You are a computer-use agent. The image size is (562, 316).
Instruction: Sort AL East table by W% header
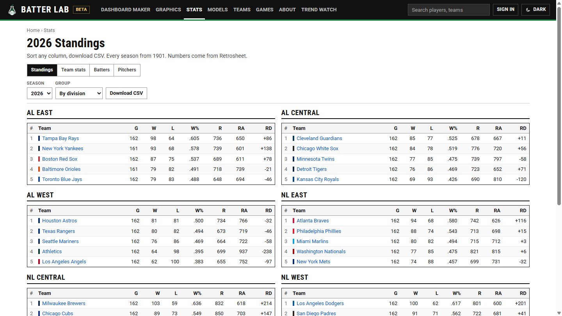click(x=195, y=128)
